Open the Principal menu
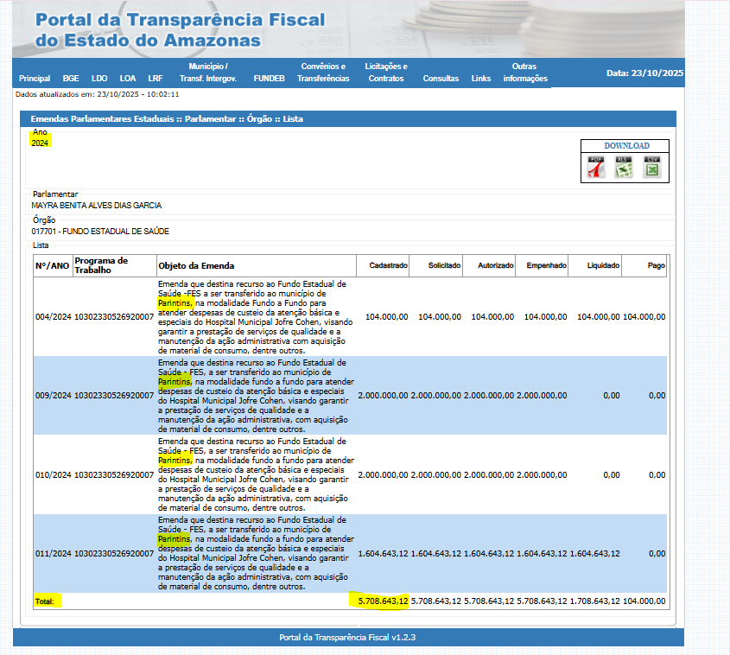Viewport: 730px width, 655px height. [35, 78]
